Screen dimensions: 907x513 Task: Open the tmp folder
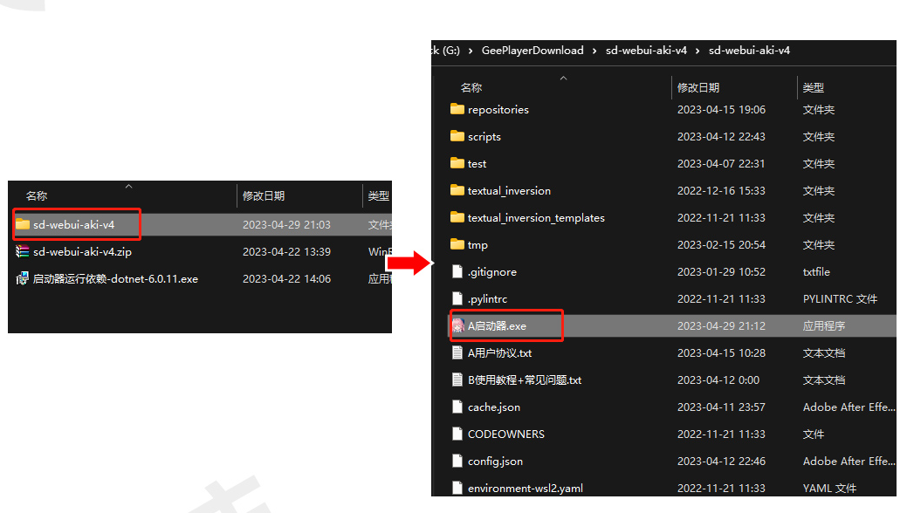coord(476,244)
